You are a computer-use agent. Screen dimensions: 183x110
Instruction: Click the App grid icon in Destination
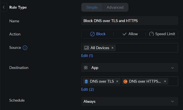[x=86, y=68]
